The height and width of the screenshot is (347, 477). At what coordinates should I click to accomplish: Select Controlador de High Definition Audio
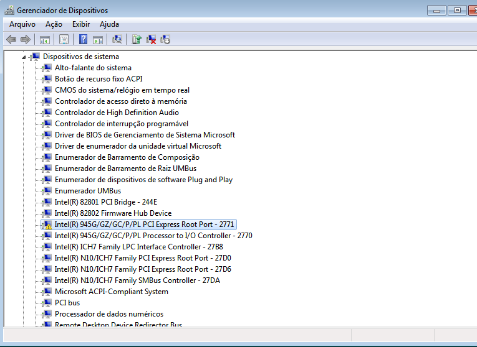117,113
